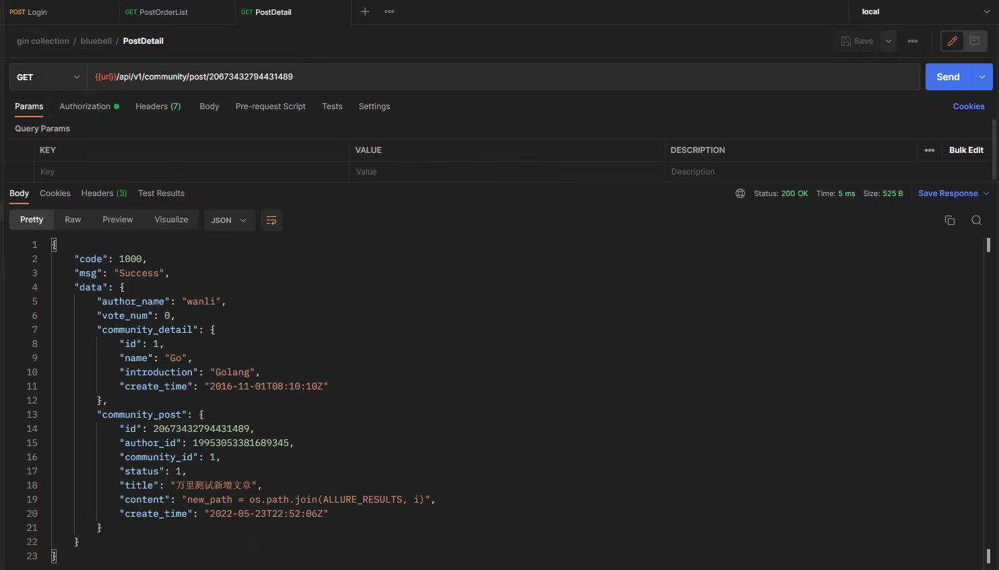Open the local environment dropdown

coord(924,11)
